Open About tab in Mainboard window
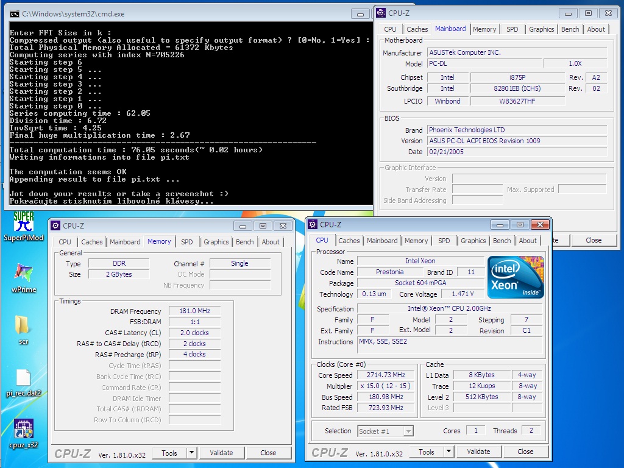 596,29
